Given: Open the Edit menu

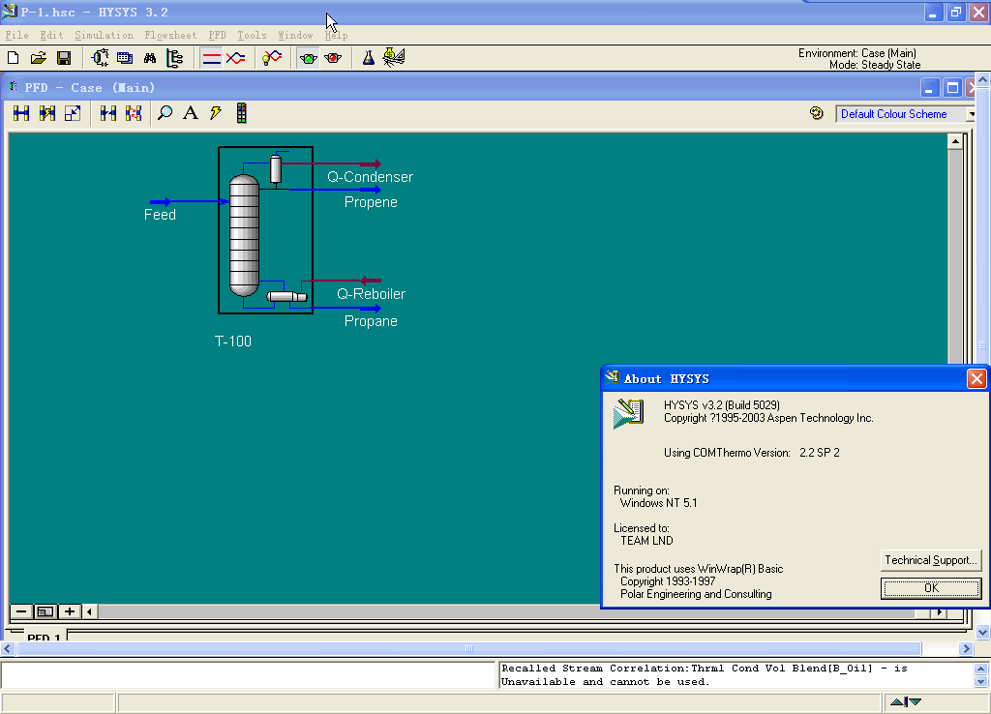Looking at the screenshot, I should tap(52, 36).
